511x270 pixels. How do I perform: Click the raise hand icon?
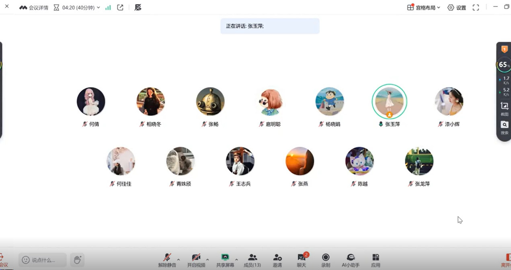77,260
